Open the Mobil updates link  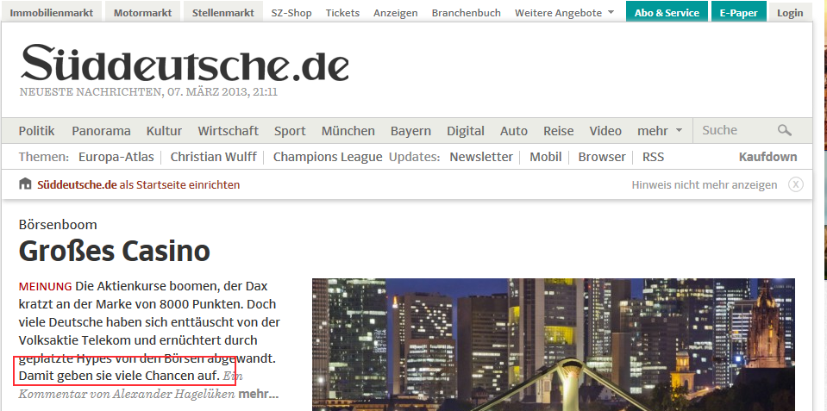tap(545, 157)
